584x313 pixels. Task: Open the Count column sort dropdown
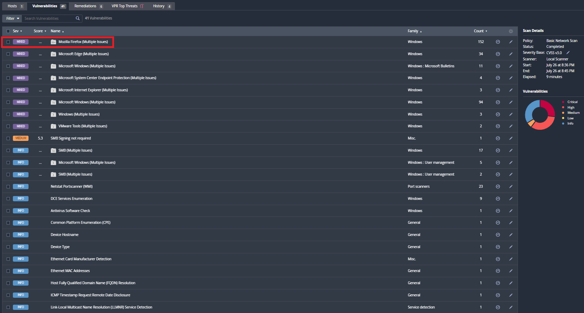(486, 31)
